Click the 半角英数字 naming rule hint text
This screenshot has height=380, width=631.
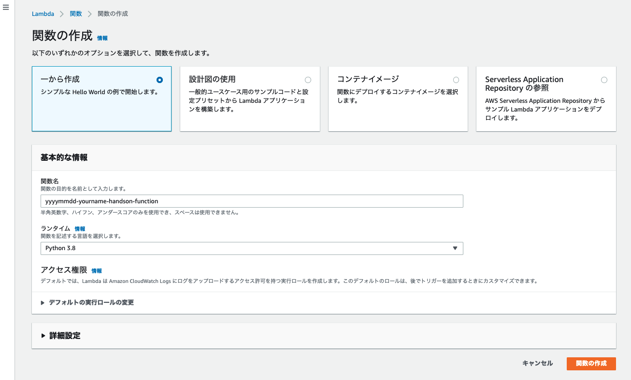tap(140, 212)
